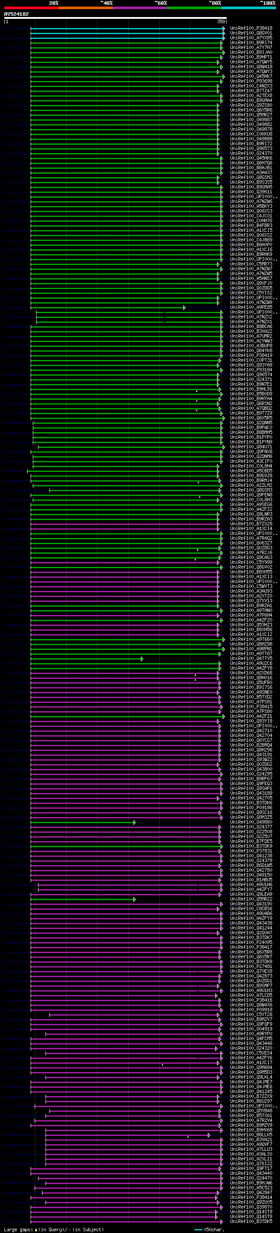Click the short green bar for UniRef100_A9PE85
Viewport: 280px width, 1233px height.
tap(108, 308)
